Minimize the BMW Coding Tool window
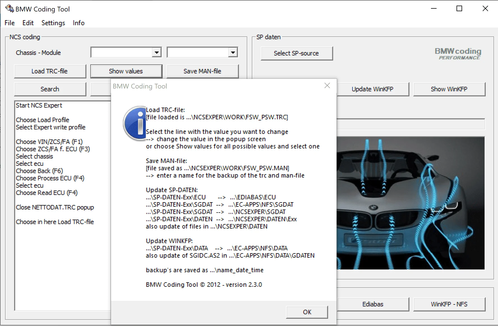The image size is (498, 326). tap(434, 9)
